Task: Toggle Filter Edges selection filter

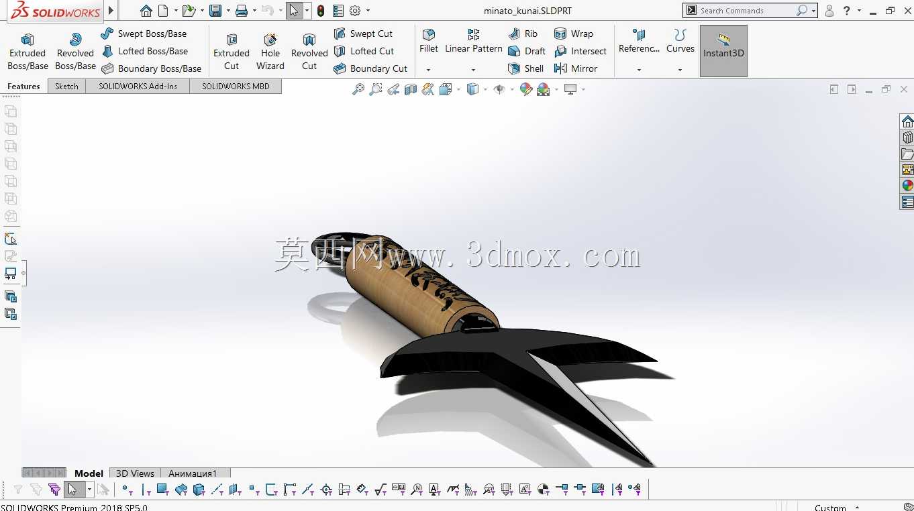Action: pos(146,490)
